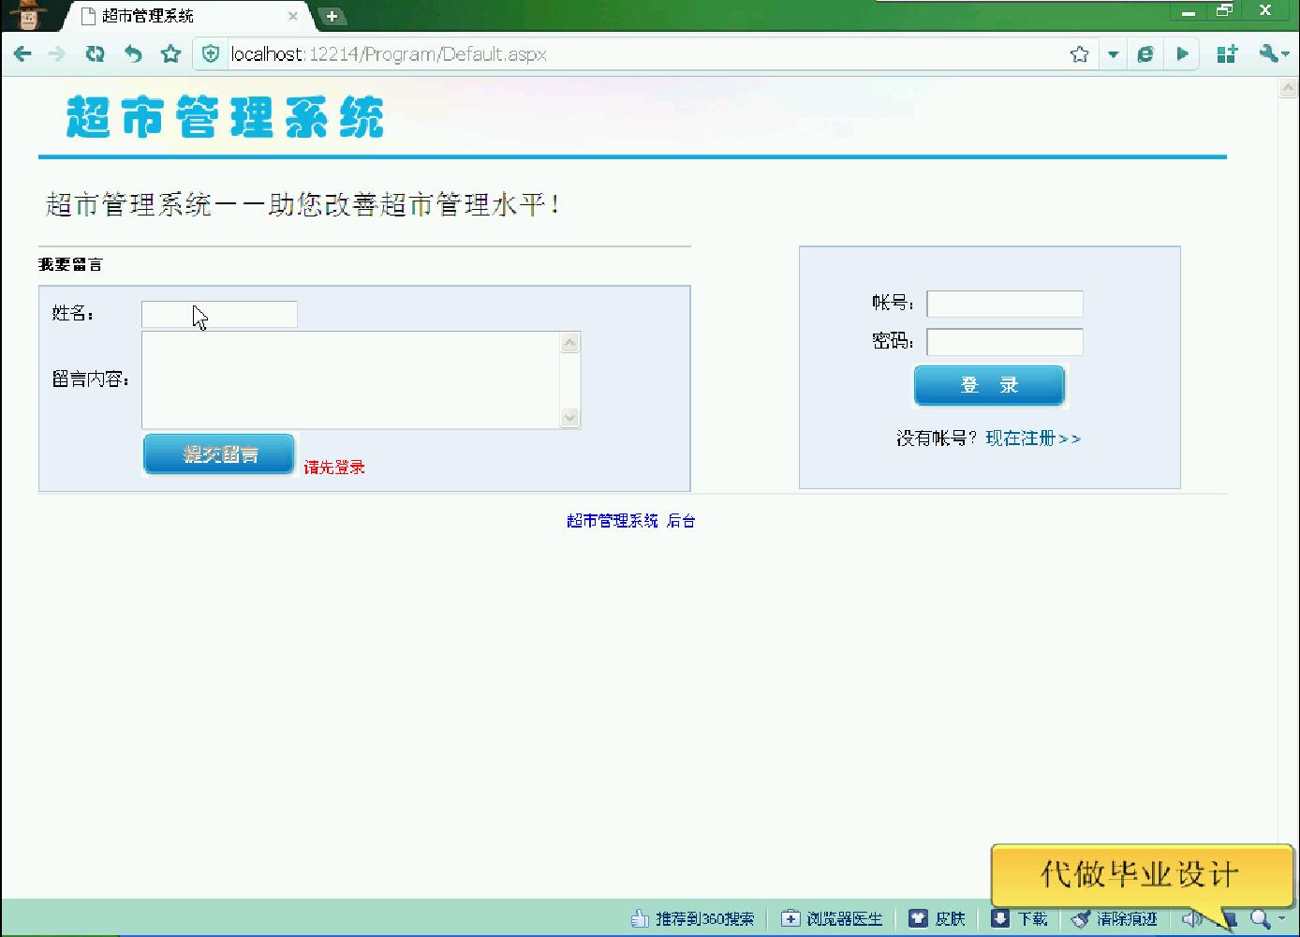This screenshot has width=1300, height=937.
Task: Click the 超市管理系统 logo banner
Action: [x=225, y=117]
